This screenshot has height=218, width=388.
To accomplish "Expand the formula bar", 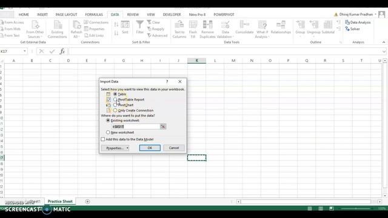I will (384, 51).
